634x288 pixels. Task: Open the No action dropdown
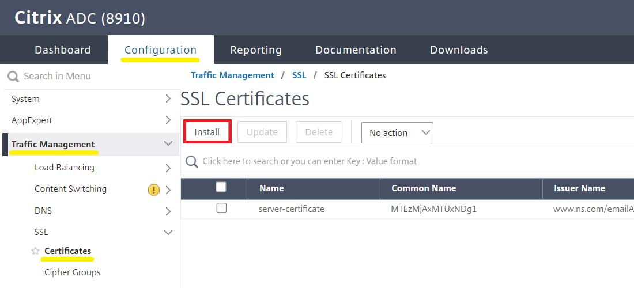coord(397,133)
